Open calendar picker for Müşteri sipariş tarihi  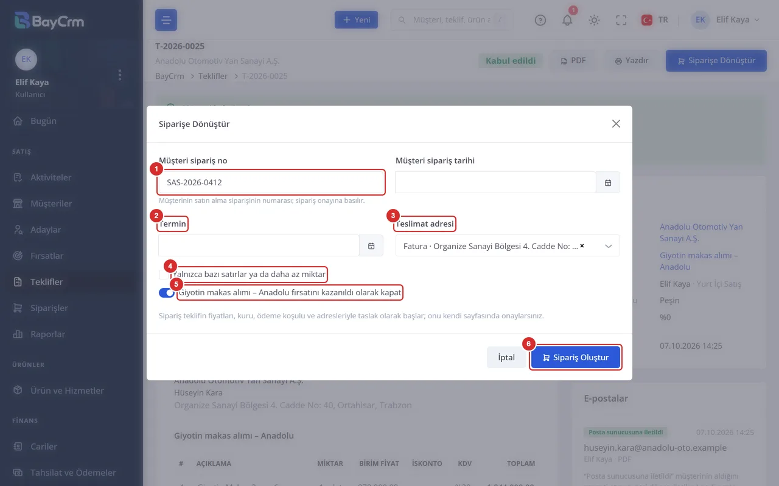[x=608, y=182]
